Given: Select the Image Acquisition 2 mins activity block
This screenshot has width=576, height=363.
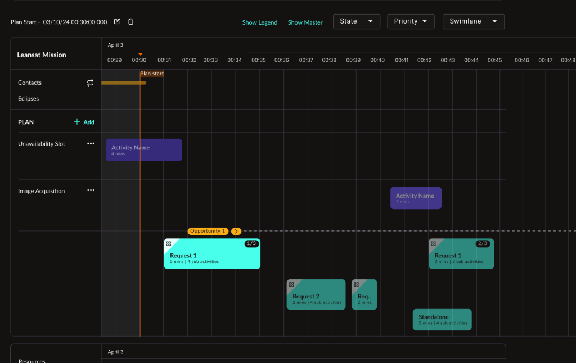Looking at the screenshot, I should 416,198.
